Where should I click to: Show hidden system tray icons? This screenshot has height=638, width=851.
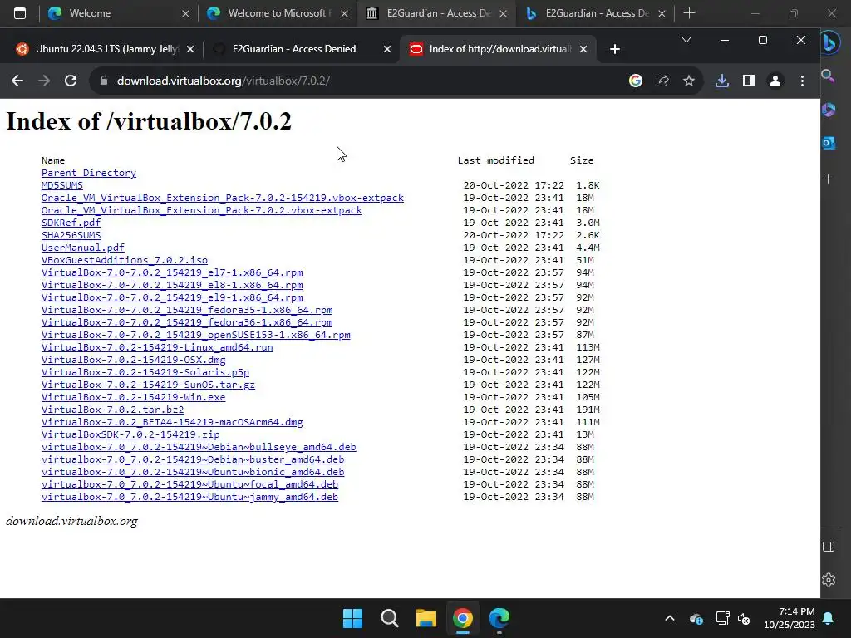tap(670, 618)
